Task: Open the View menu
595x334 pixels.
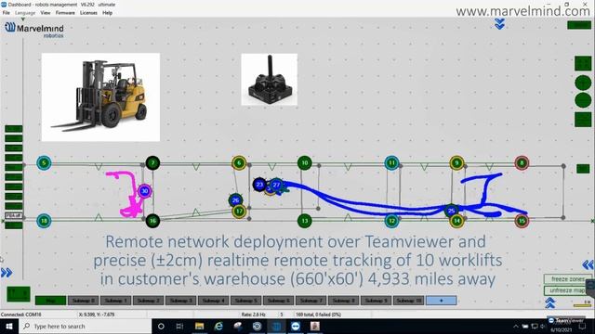Action: click(46, 13)
